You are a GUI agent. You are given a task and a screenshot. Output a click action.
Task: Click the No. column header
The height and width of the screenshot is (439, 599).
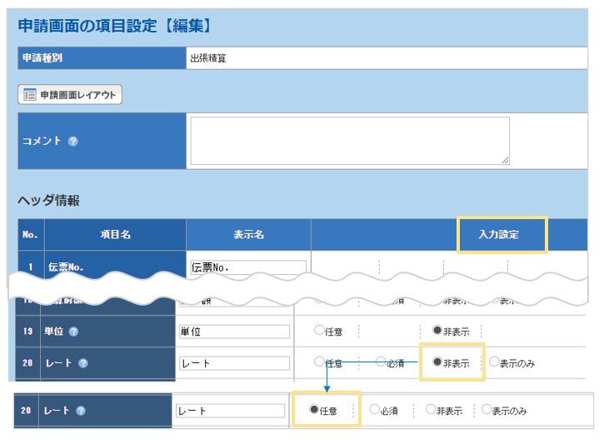pyautogui.click(x=31, y=235)
